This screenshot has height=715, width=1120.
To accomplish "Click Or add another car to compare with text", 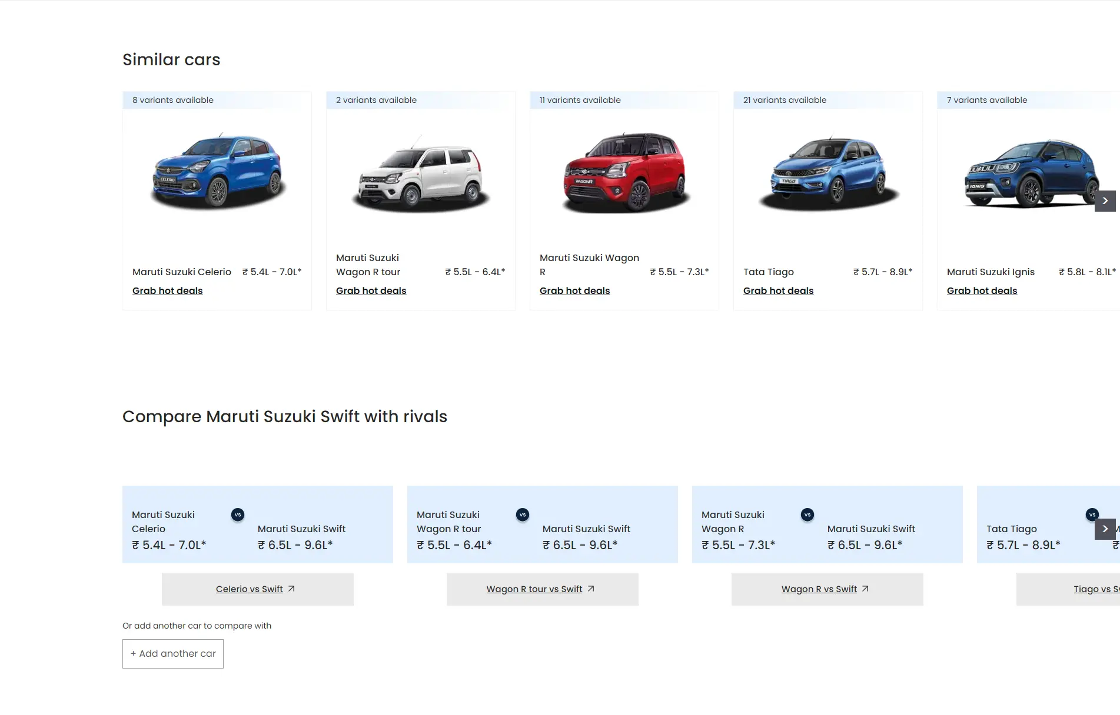I will coord(197,626).
